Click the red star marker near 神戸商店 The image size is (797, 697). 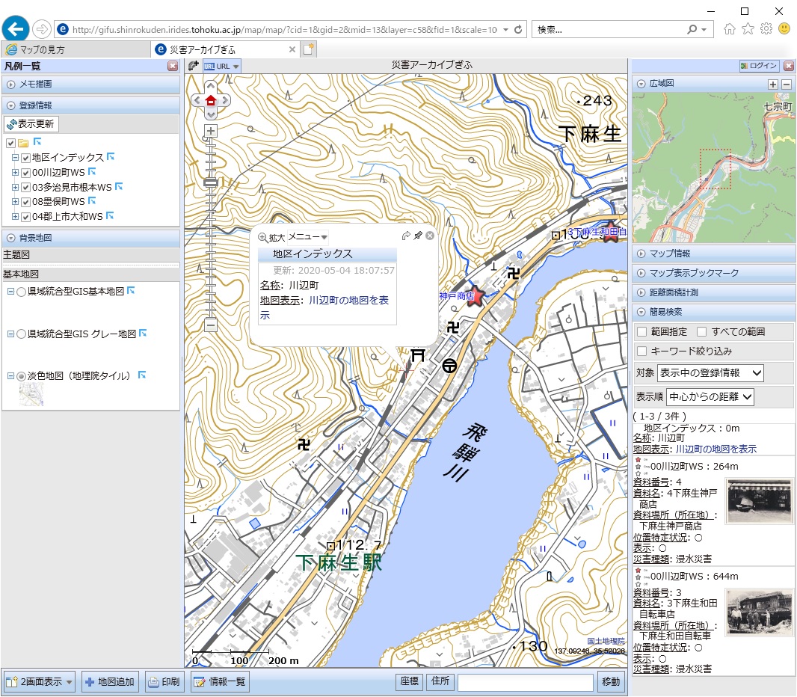tap(476, 294)
